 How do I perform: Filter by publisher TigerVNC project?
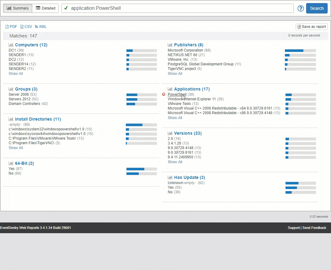pos(182,69)
